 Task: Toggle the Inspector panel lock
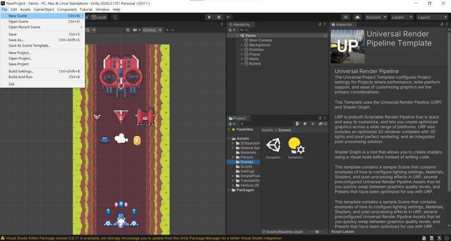click(x=441, y=24)
